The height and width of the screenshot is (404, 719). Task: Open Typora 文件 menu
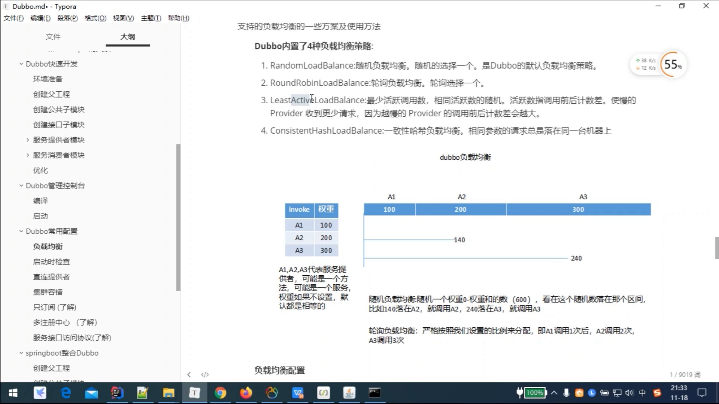pyautogui.click(x=13, y=18)
